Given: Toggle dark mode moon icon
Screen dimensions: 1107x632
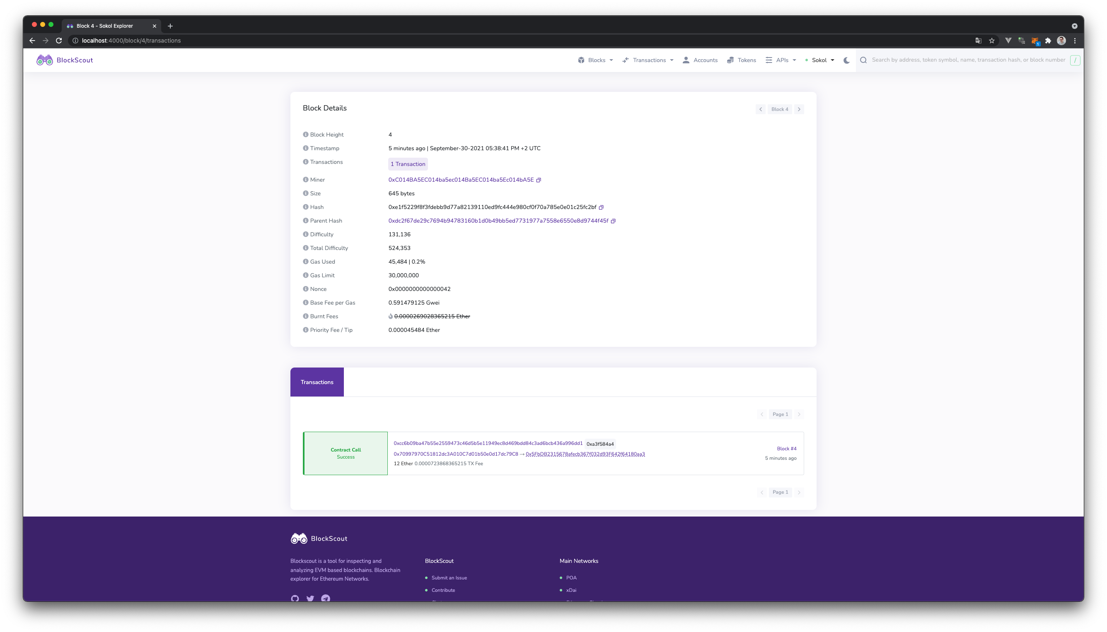Looking at the screenshot, I should coord(846,60).
